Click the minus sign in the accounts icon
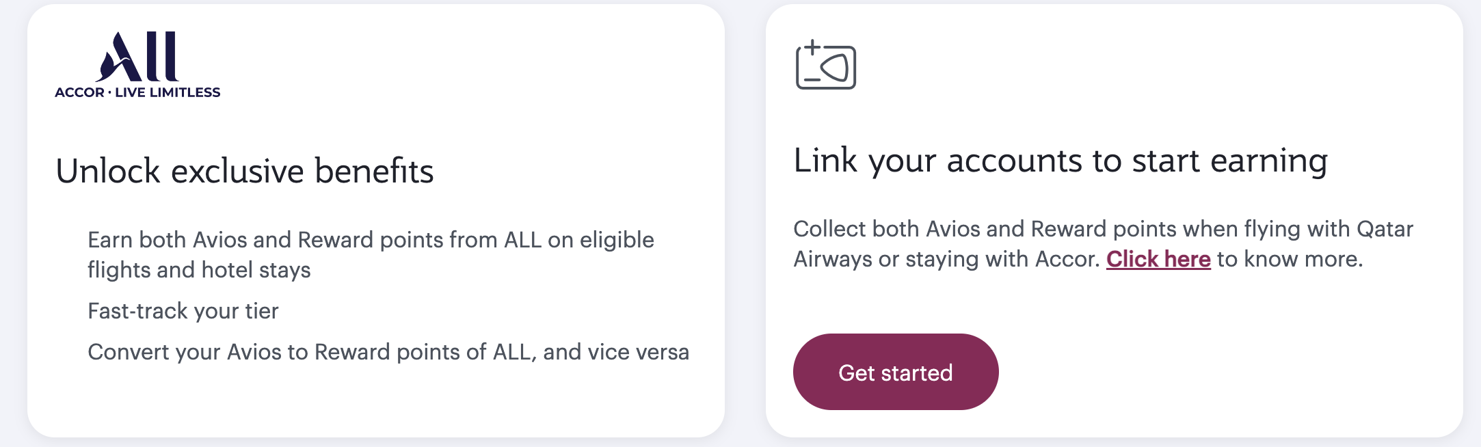 [x=812, y=80]
